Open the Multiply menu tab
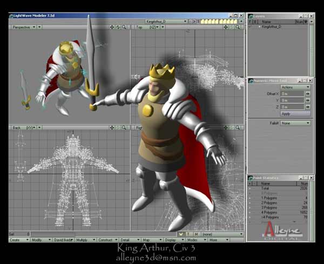Image resolution: width=324 pixels, height=264 pixels. tap(83, 240)
